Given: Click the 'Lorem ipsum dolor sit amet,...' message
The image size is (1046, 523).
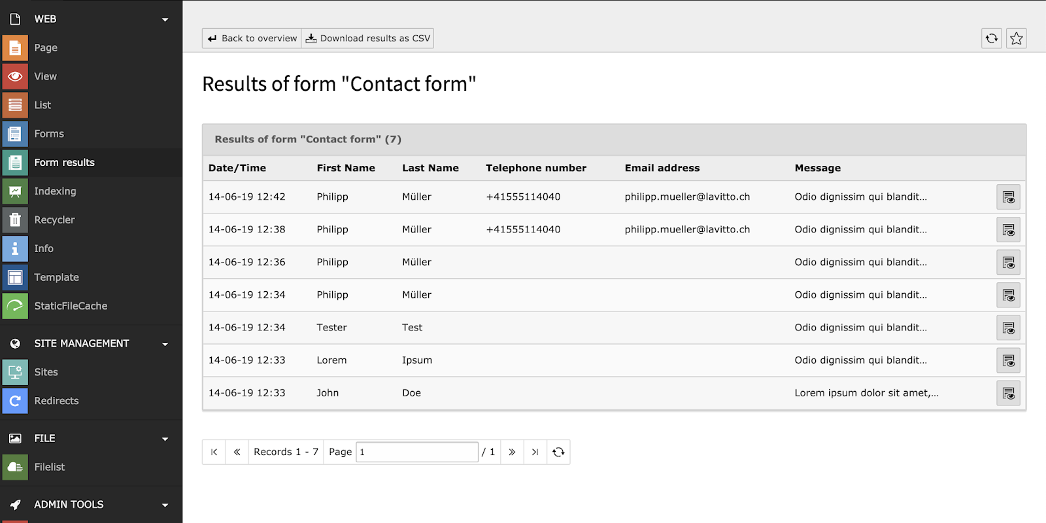Looking at the screenshot, I should (866, 392).
